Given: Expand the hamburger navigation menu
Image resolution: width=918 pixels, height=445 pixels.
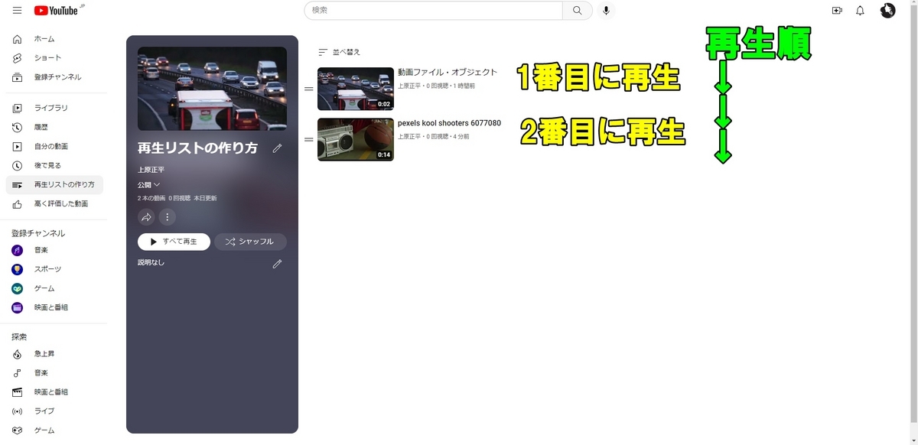Looking at the screenshot, I should [x=16, y=11].
